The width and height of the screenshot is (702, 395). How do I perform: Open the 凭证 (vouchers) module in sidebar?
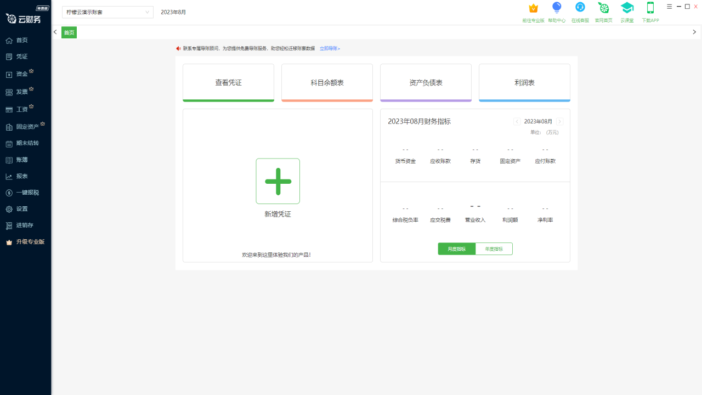click(x=20, y=57)
